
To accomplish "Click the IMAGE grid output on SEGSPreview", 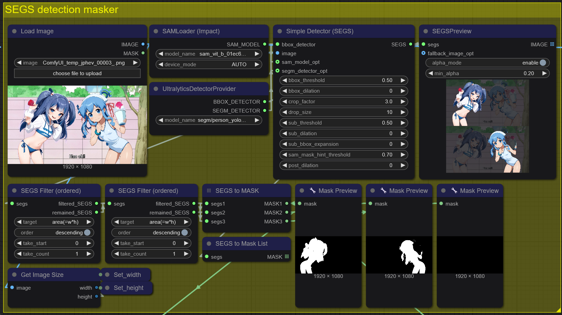I will click(552, 44).
